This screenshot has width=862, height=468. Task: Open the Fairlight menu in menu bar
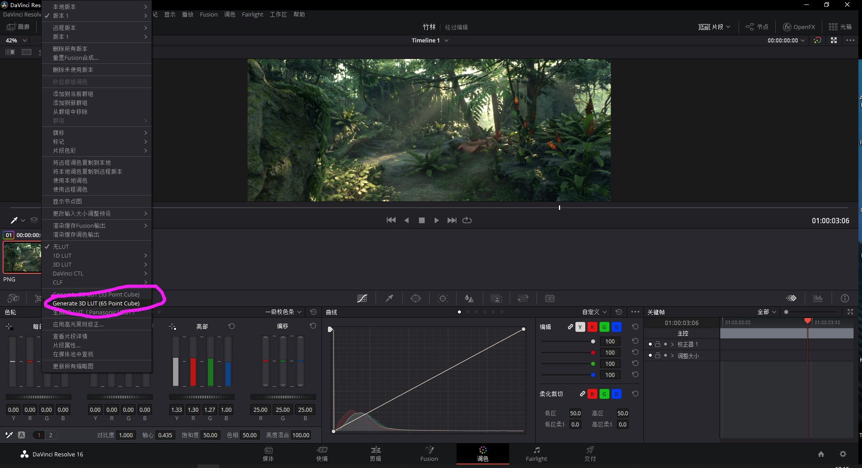(x=253, y=14)
